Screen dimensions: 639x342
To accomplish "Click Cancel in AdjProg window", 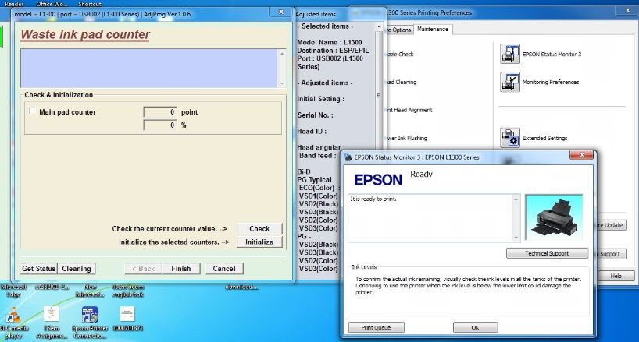I will click(x=223, y=269).
